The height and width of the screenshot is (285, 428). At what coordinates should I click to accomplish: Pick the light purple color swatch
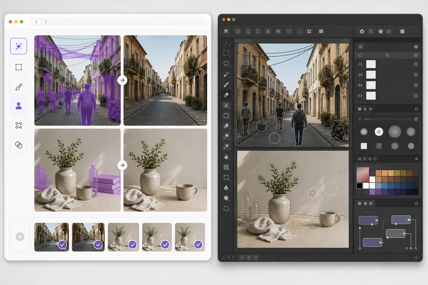point(372,192)
